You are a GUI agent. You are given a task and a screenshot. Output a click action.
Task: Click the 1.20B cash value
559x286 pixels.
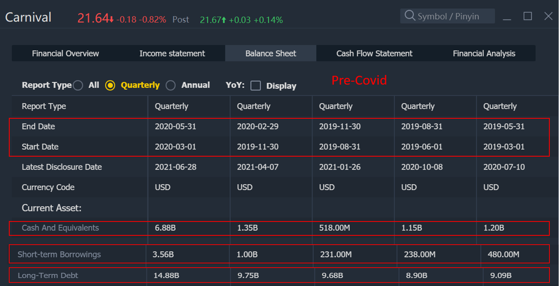point(494,228)
